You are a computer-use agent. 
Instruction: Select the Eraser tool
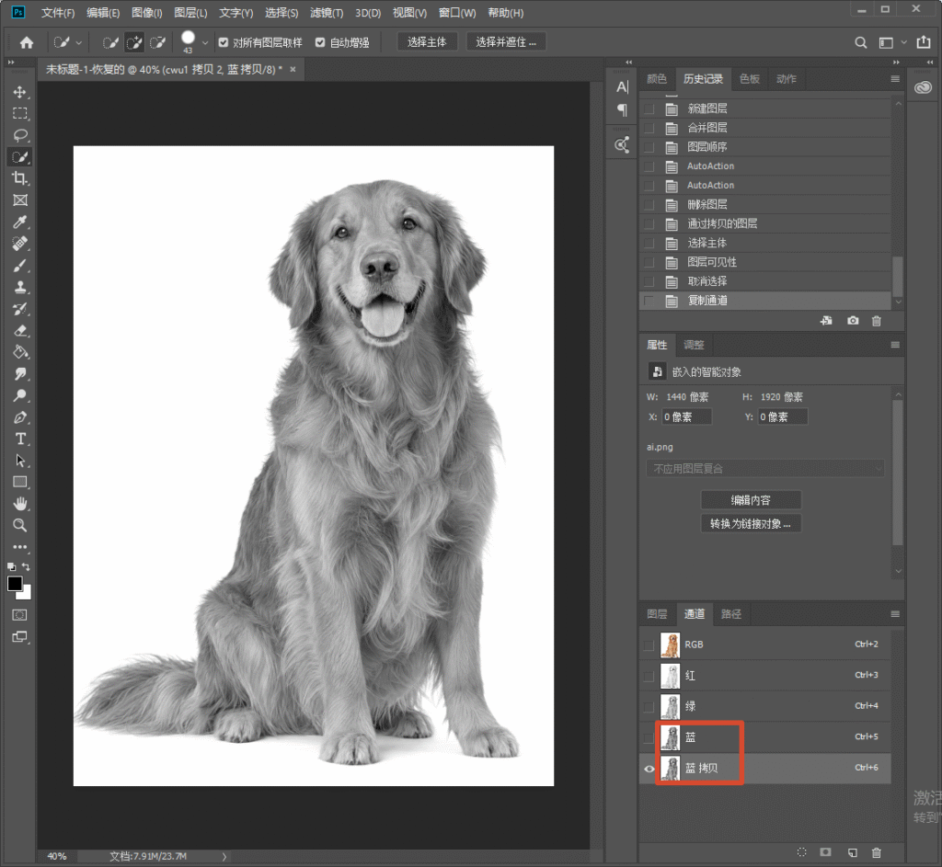[20, 331]
